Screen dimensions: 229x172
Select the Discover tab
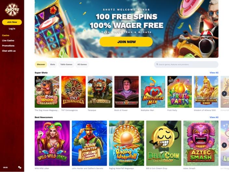click(x=41, y=64)
